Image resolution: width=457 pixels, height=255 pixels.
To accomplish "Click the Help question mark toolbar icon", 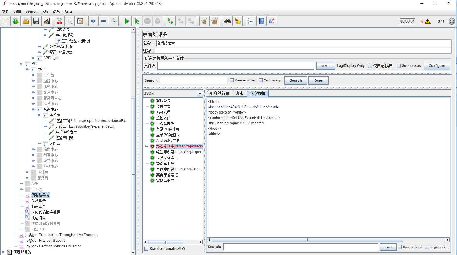I will 261,21.
